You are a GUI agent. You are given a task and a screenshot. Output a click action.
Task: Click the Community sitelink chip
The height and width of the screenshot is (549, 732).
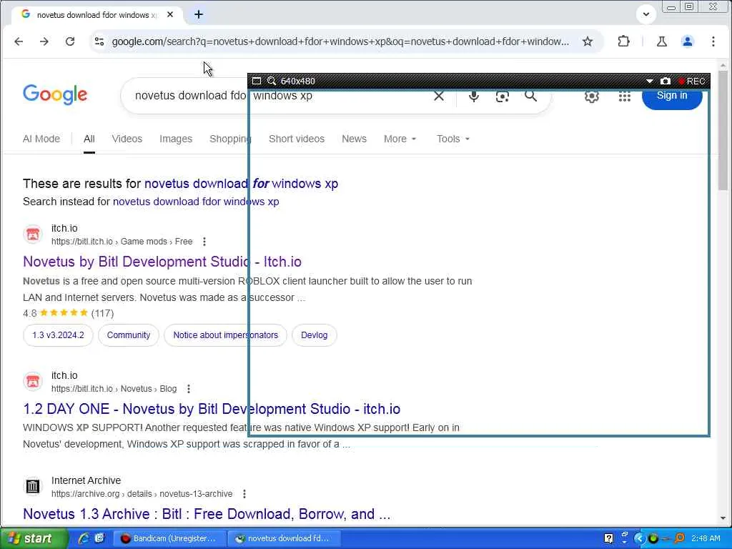point(129,335)
